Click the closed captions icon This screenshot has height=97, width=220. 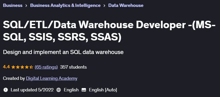click(84, 90)
